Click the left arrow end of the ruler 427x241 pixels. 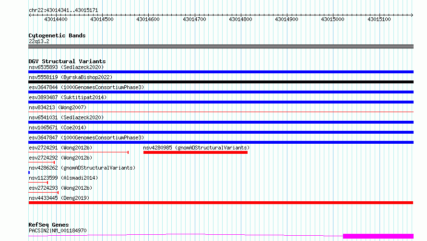click(x=30, y=15)
